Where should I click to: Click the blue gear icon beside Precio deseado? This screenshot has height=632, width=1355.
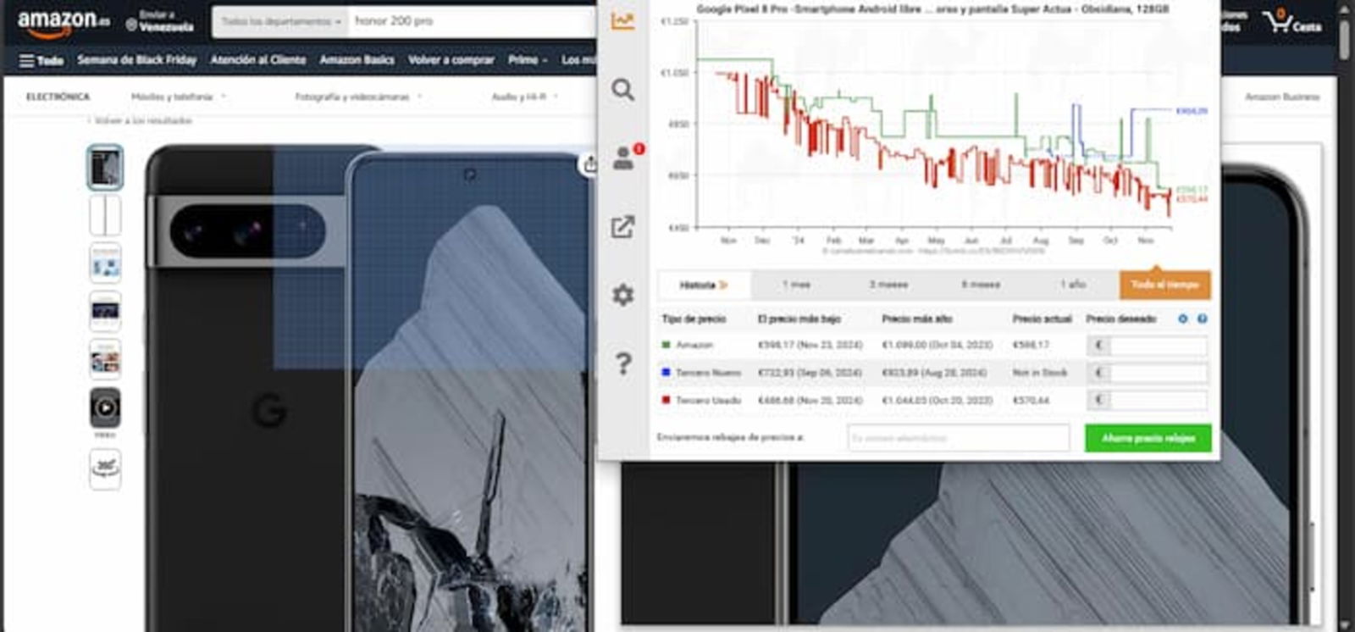(1183, 319)
